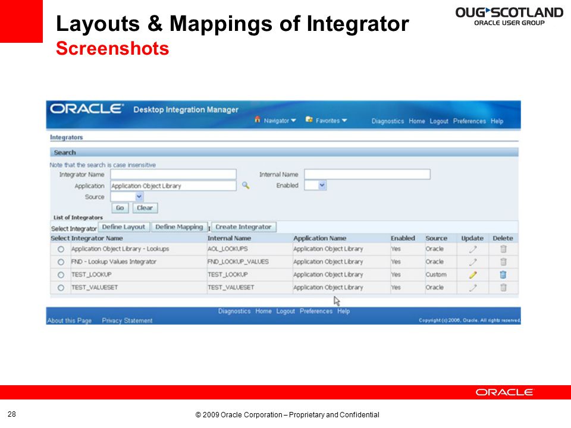571x428 pixels.
Task: Click the Delete column header
Action: point(503,238)
